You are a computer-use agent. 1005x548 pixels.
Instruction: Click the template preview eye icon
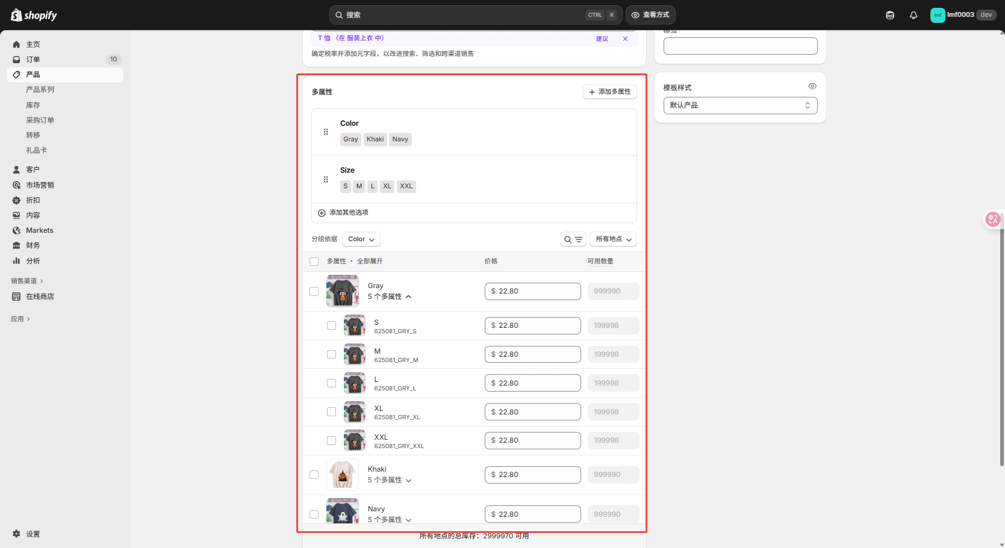812,87
